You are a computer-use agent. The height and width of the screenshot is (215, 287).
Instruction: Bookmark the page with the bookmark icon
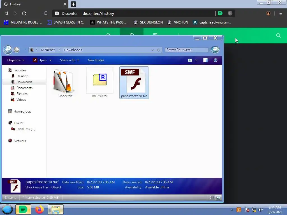46,13
